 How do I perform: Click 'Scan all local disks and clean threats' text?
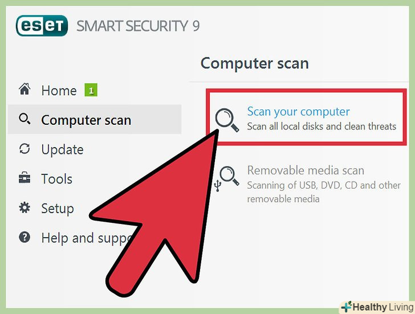pos(322,127)
